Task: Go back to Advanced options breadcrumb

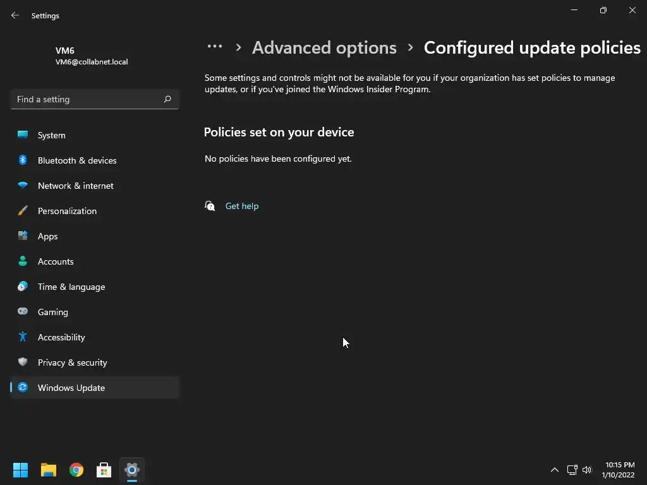Action: [324, 48]
